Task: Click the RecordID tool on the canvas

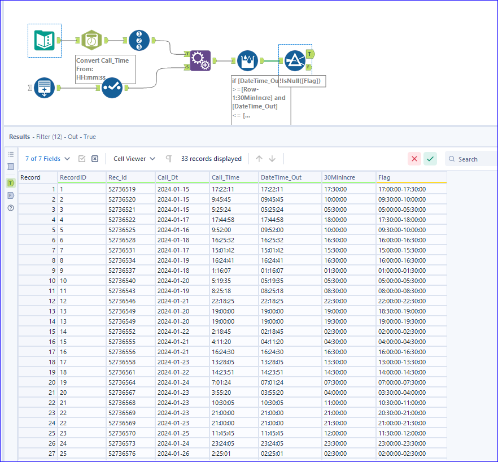Action: [x=138, y=40]
